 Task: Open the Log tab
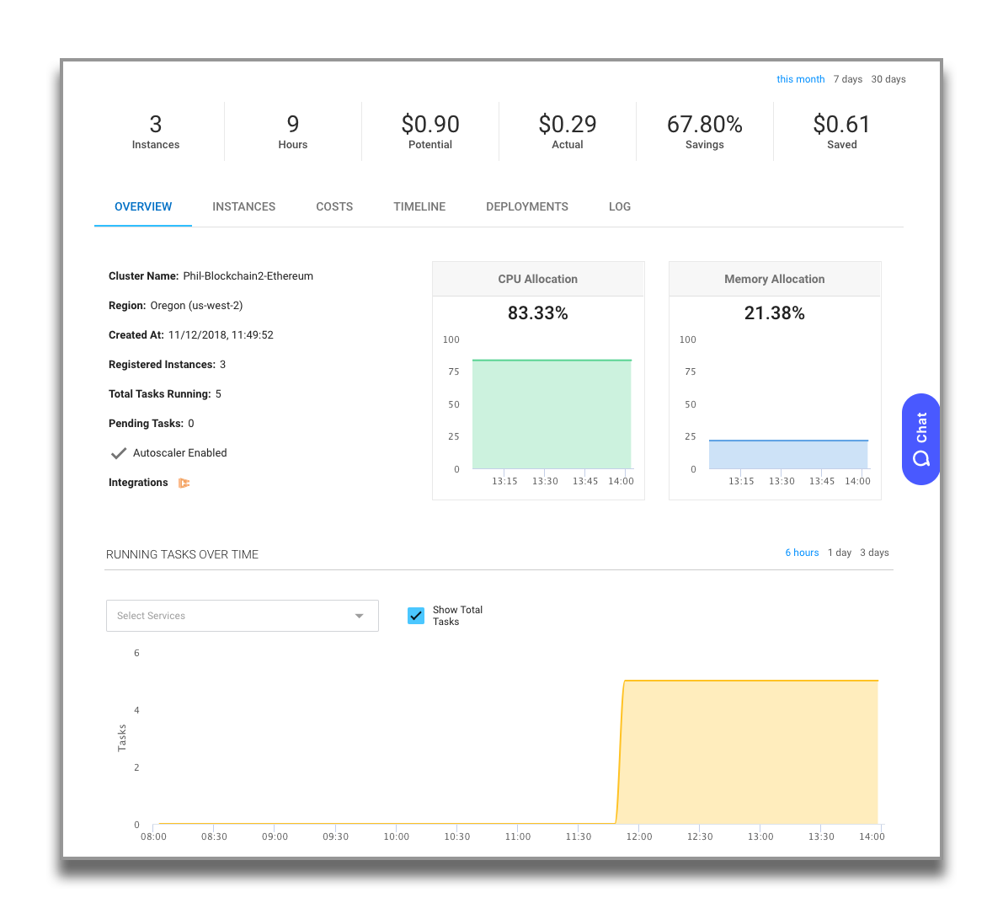click(x=620, y=206)
